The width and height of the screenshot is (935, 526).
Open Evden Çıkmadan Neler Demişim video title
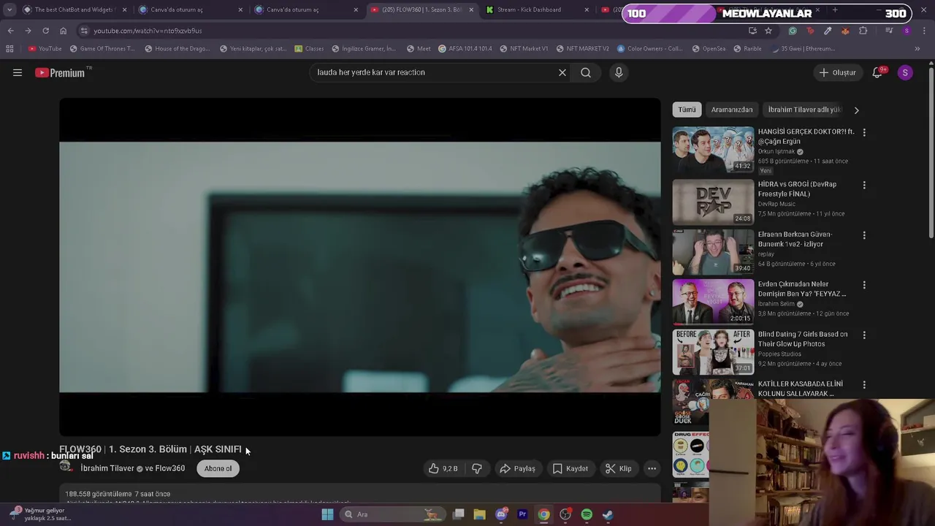click(801, 289)
